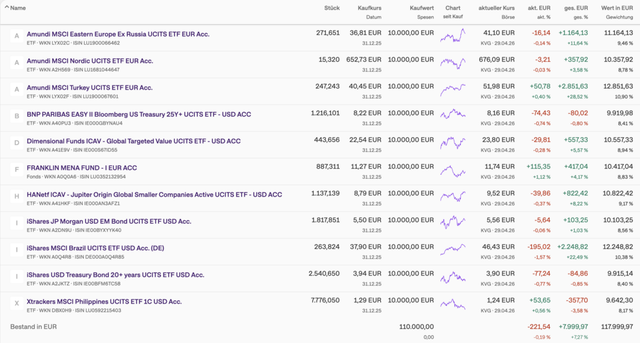Select the iShares JP Morgan value 10.103,25
This screenshot has height=343, width=640.
coord(618,220)
